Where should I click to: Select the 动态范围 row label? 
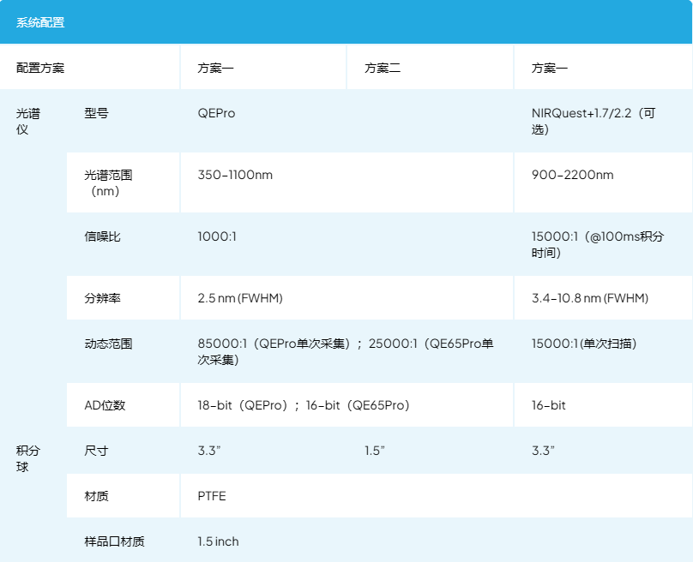(108, 344)
